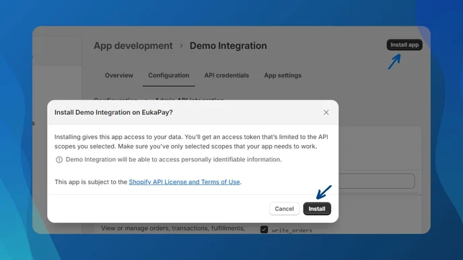Click 'View or manage orders, transactions, fulfillments' text
The image size is (463, 260).
point(173,228)
